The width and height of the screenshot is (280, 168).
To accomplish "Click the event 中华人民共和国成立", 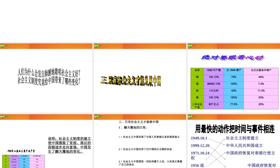I will tap(244, 146).
